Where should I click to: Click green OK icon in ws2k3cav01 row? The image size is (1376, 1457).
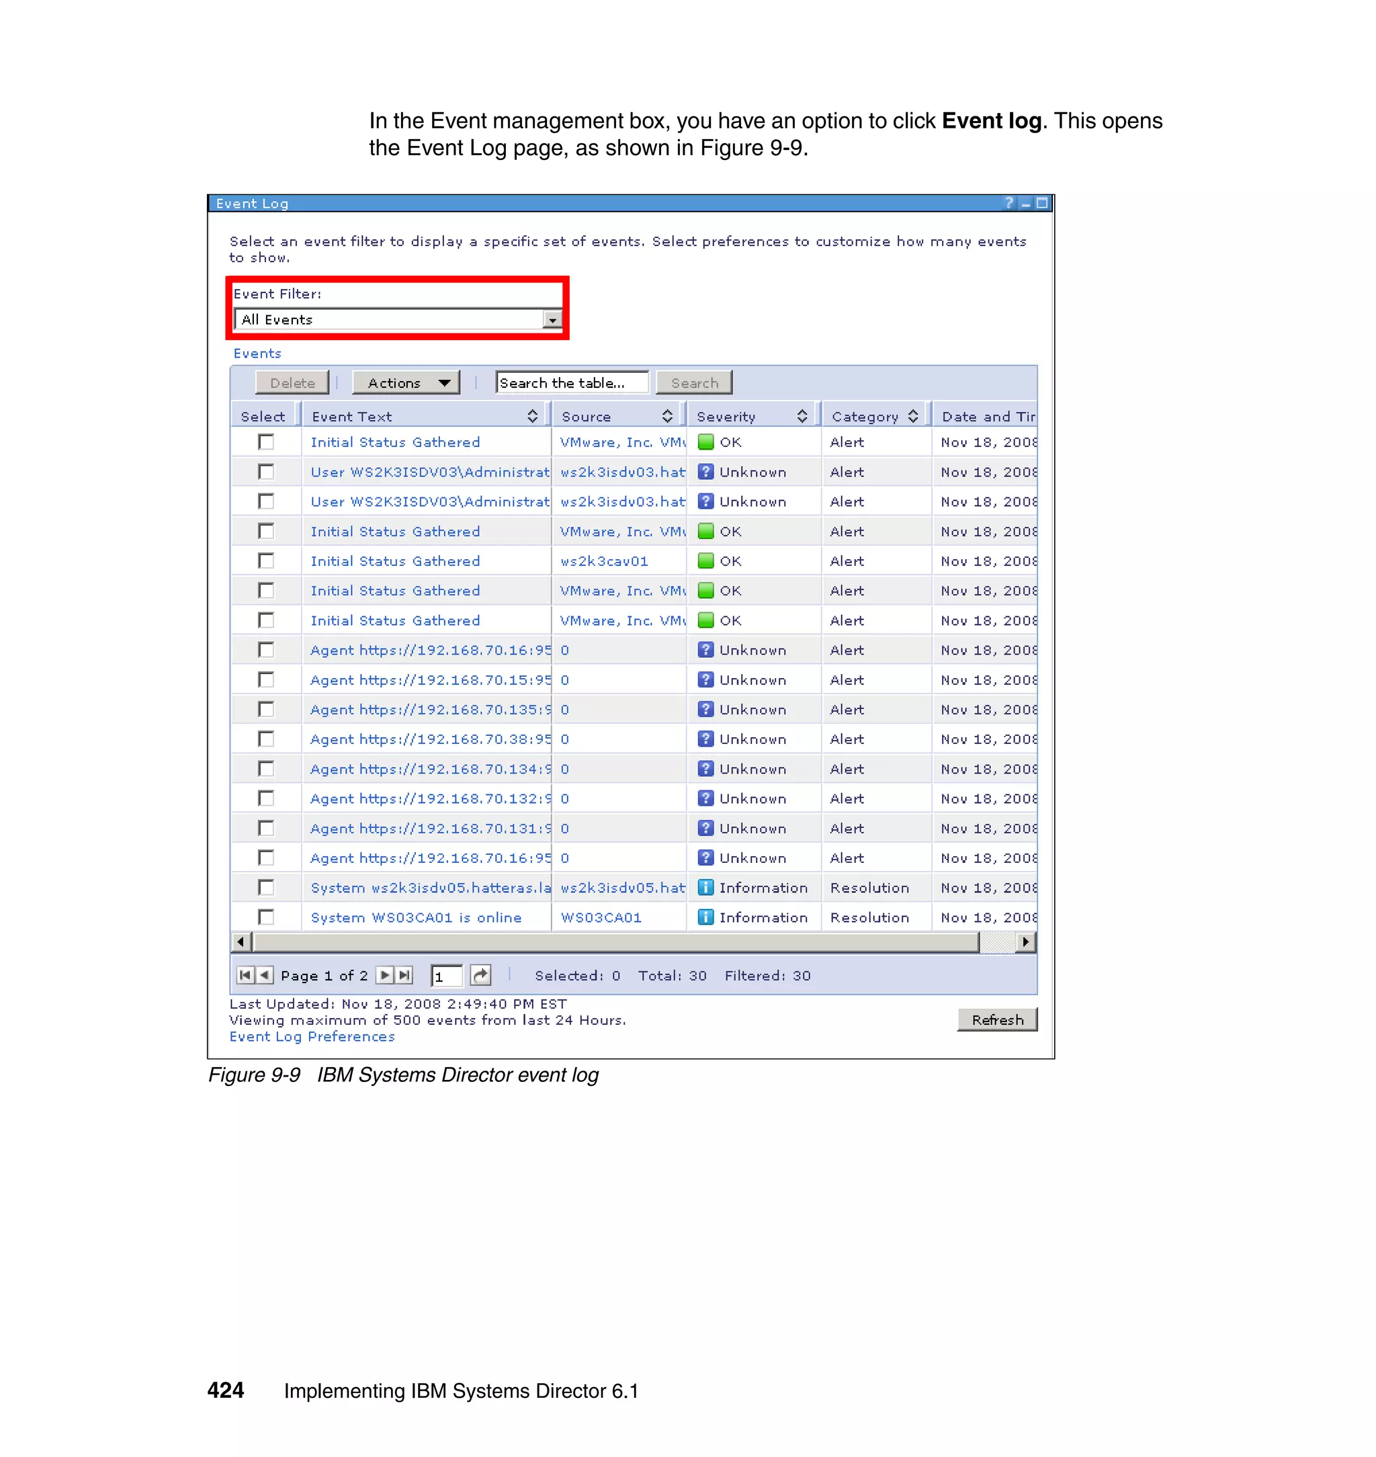pyautogui.click(x=705, y=560)
